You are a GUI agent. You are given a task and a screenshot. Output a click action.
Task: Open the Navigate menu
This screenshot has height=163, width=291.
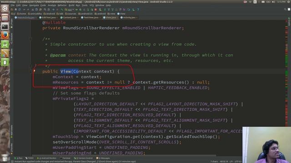[34, 5]
